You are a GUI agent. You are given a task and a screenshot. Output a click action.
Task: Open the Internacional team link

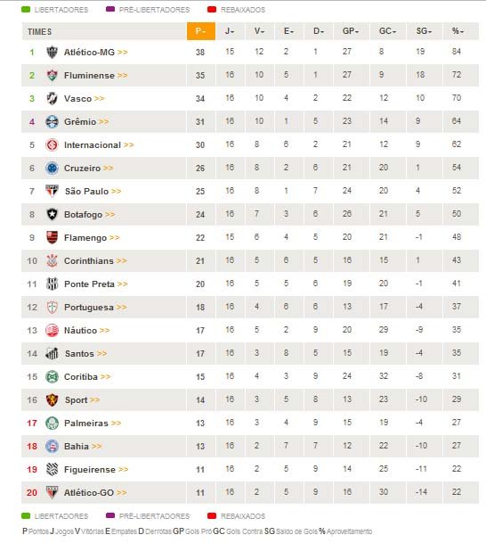93,144
